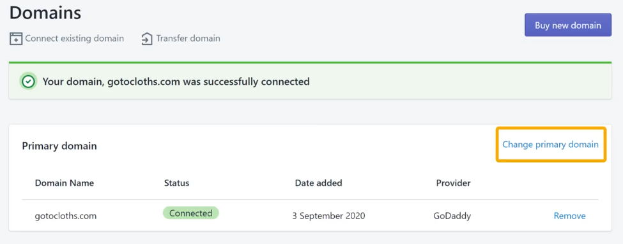Click the successfully connected banner message
This screenshot has height=244, width=623.
[176, 82]
